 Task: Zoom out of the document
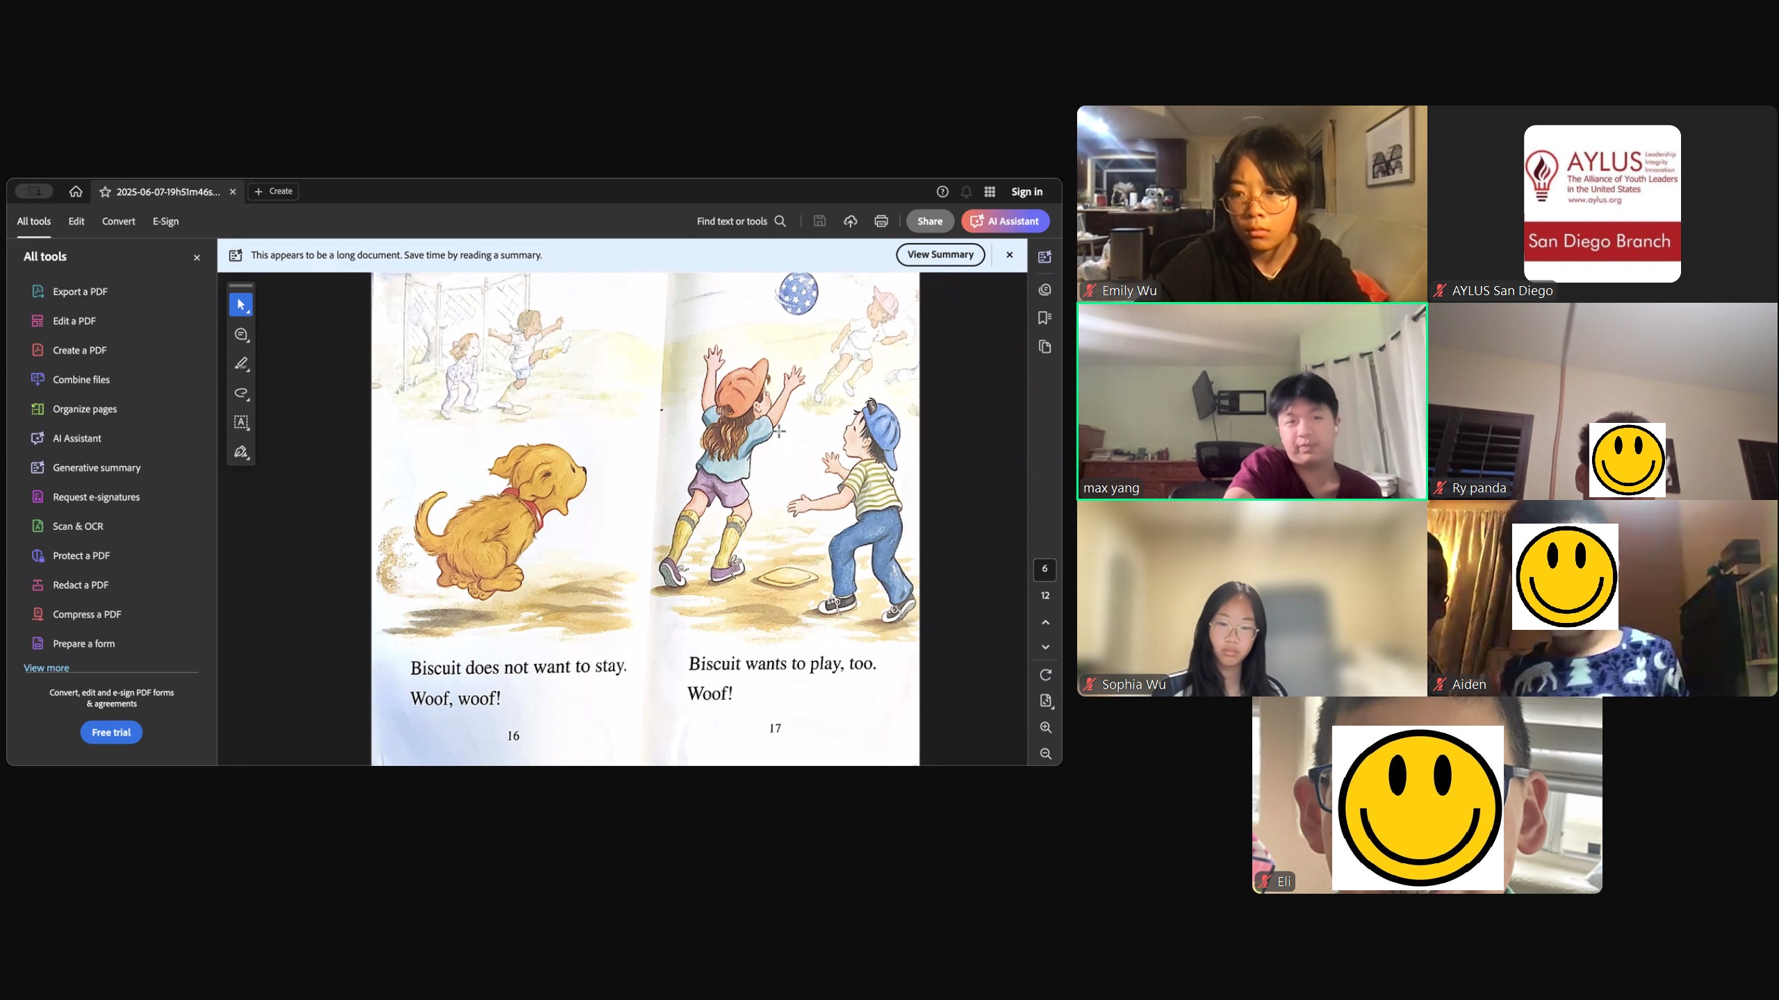click(x=1045, y=754)
